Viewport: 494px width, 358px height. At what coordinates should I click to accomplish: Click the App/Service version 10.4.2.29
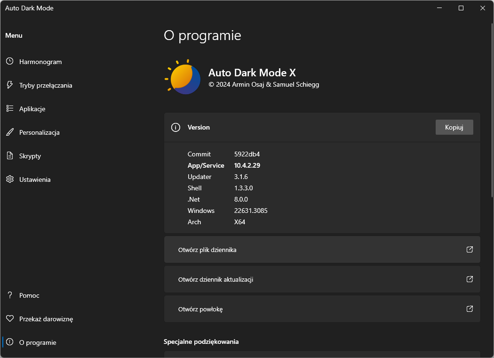pos(247,166)
